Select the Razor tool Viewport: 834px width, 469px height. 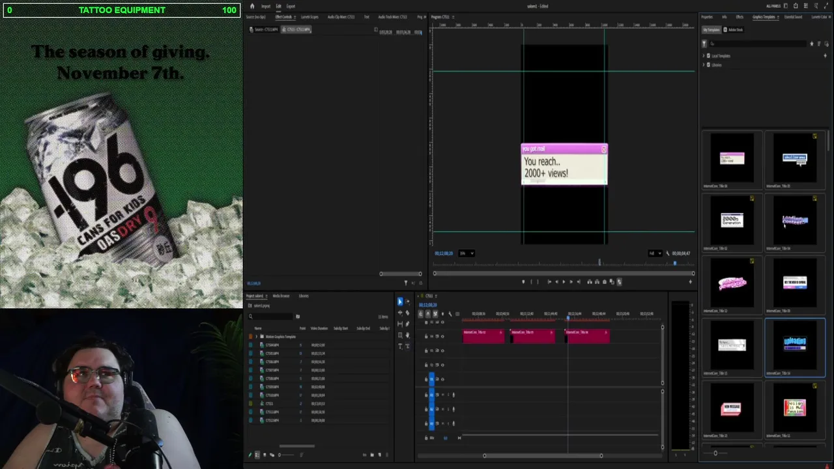(407, 313)
